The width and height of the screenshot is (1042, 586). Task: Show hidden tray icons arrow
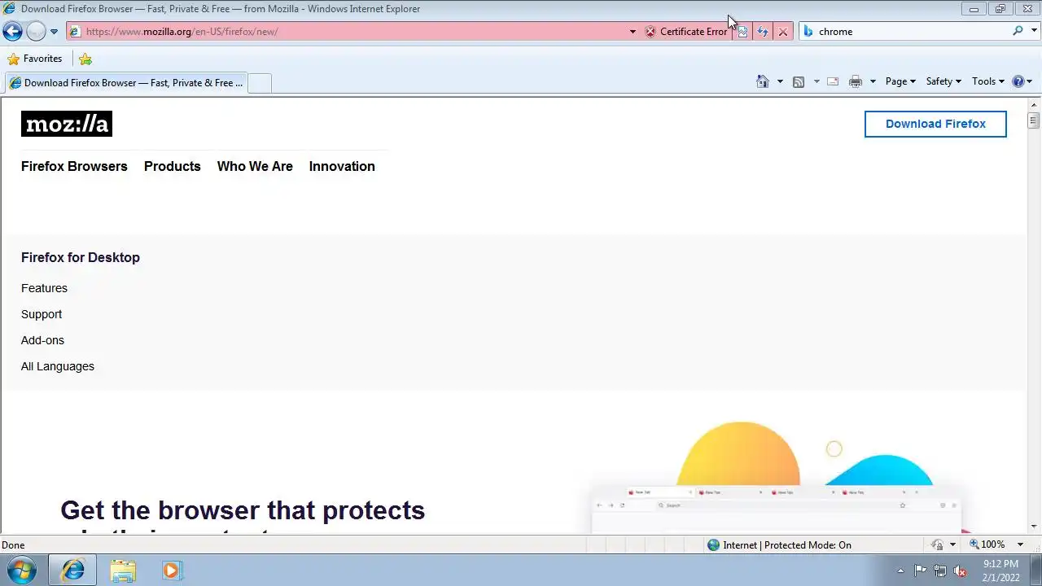(x=900, y=571)
